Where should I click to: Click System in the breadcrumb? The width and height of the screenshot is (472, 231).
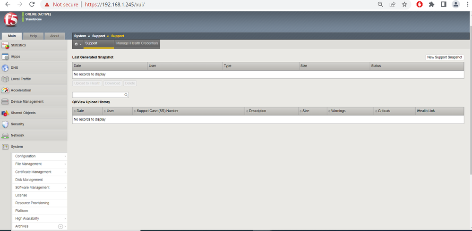coord(80,36)
